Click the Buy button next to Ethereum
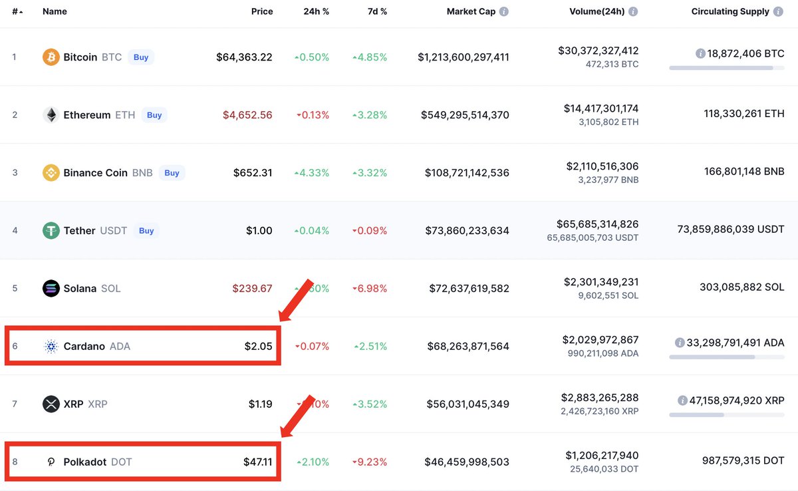798x491 pixels. coord(154,115)
